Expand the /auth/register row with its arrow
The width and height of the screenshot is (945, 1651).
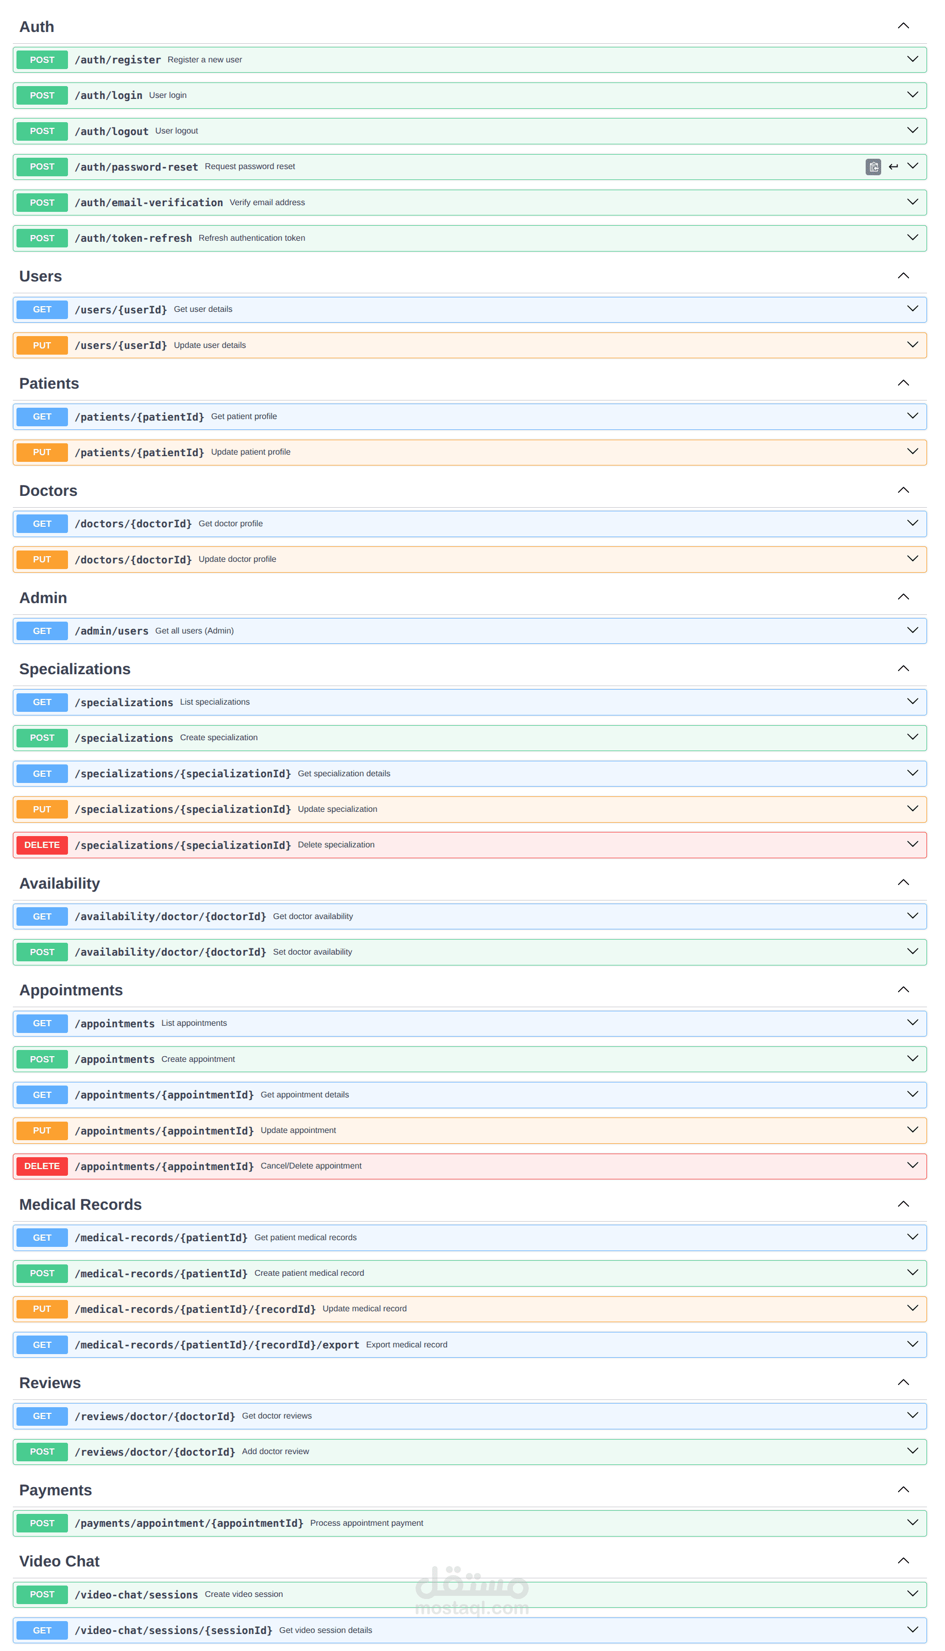[x=913, y=59]
